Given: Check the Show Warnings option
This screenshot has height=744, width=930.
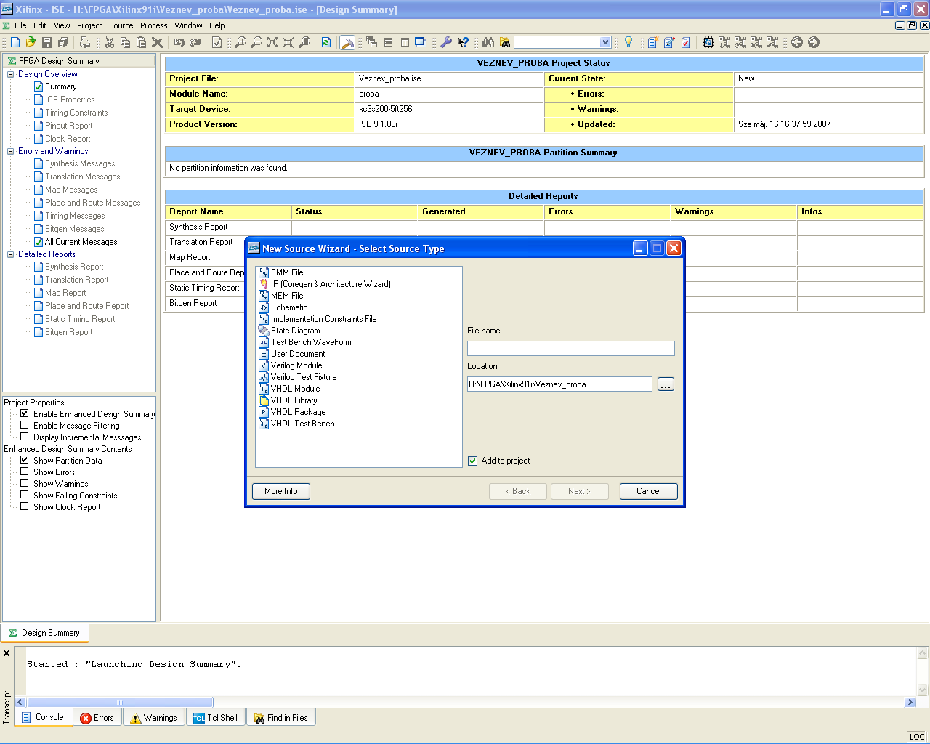Looking at the screenshot, I should tap(25, 483).
